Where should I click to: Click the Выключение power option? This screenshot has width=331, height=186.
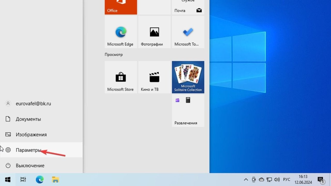[30, 166]
